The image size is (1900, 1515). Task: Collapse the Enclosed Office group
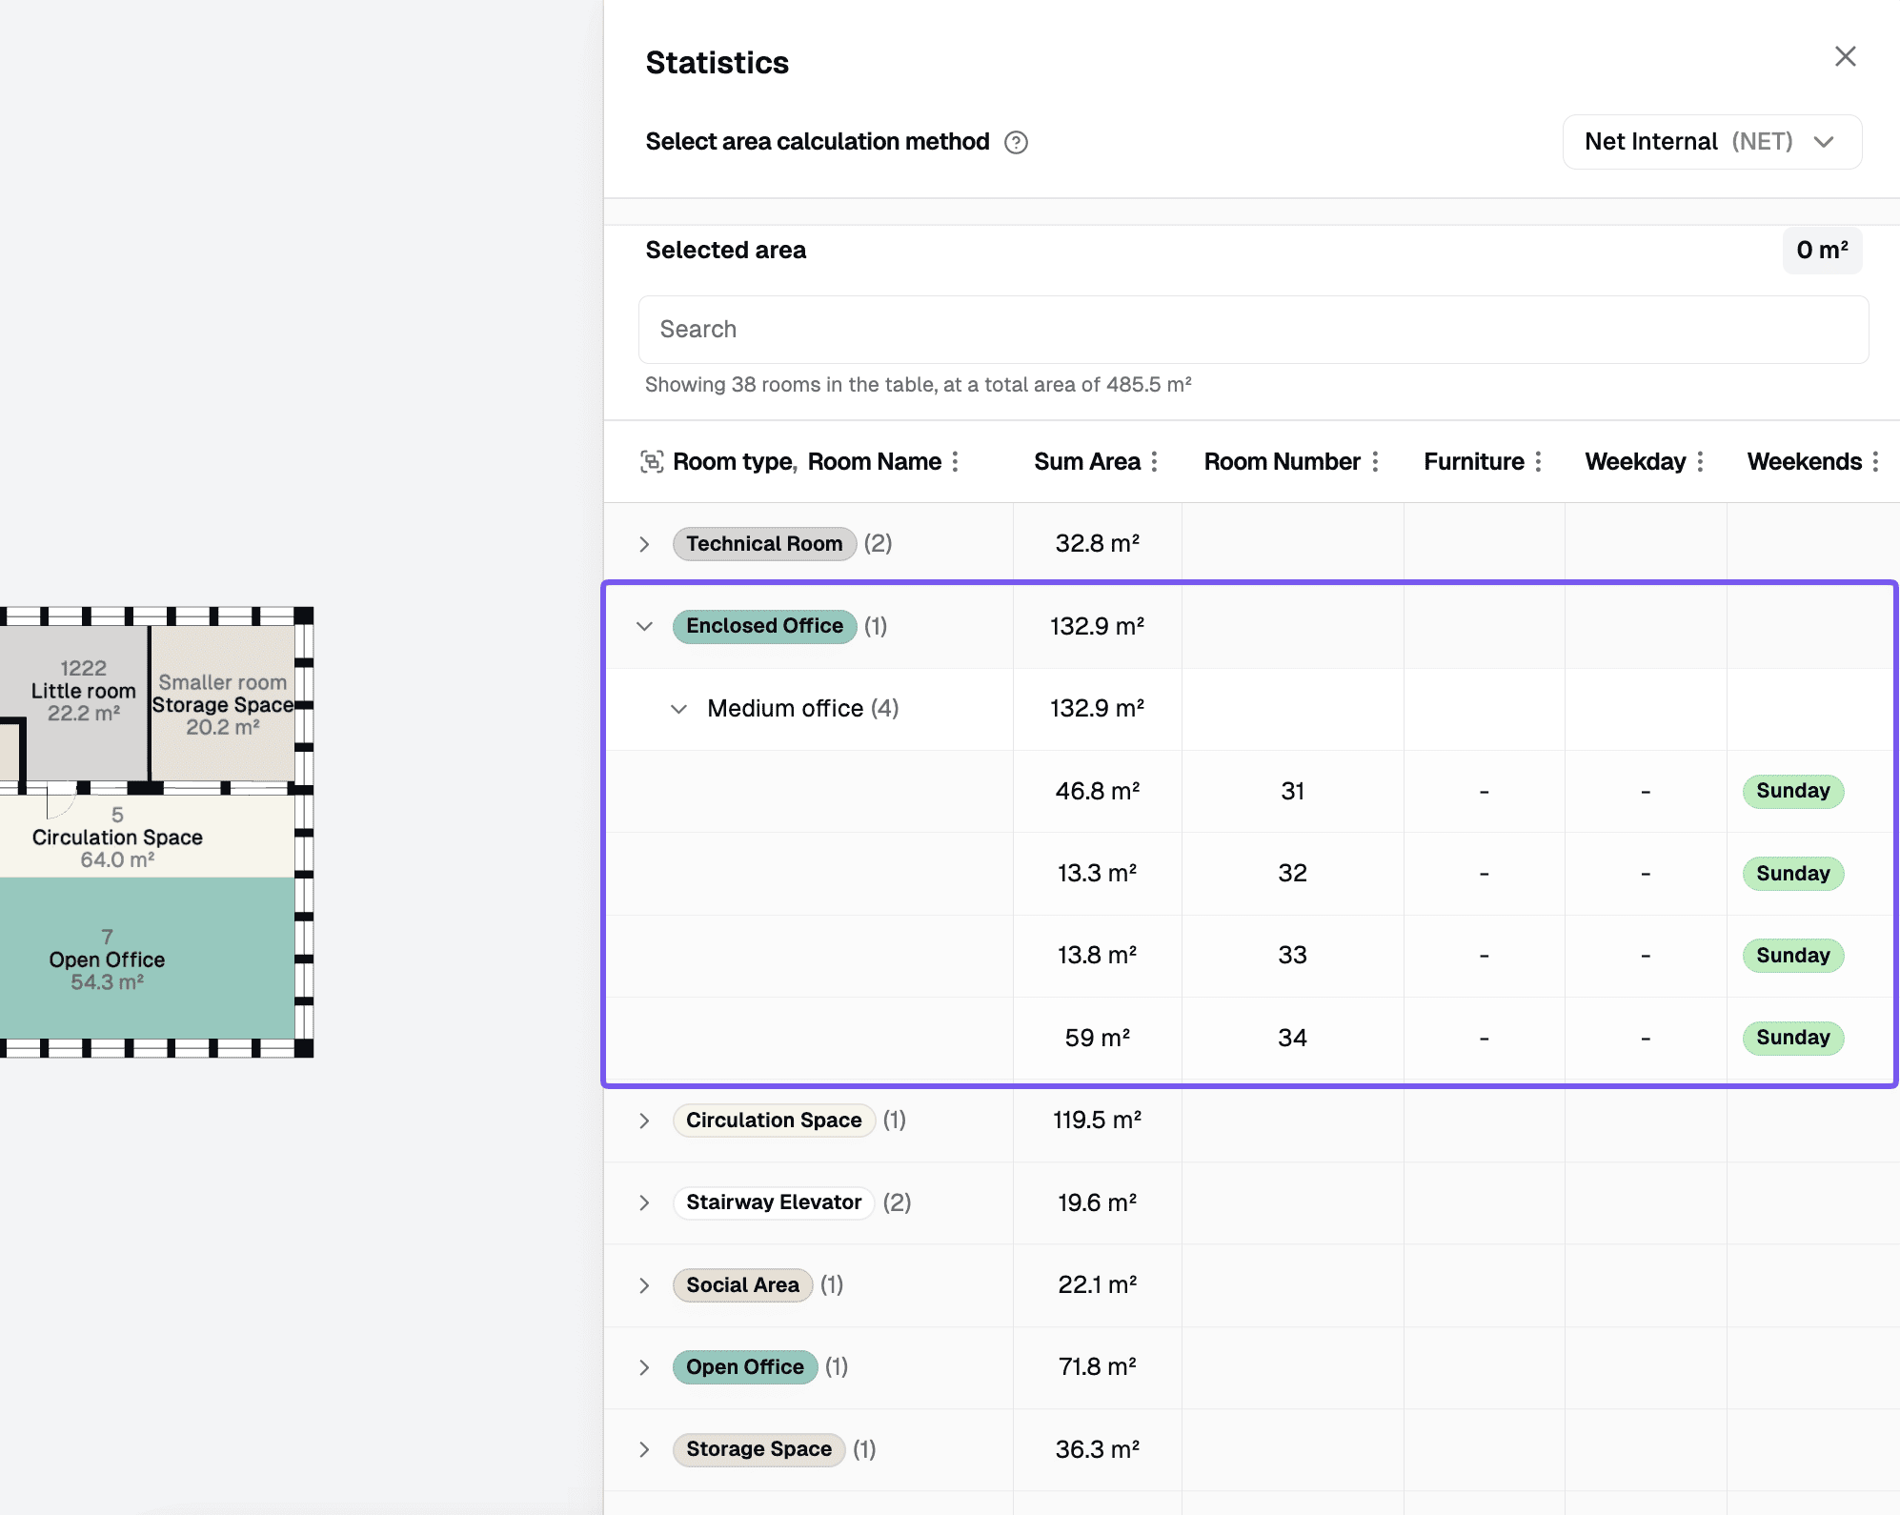[644, 626]
